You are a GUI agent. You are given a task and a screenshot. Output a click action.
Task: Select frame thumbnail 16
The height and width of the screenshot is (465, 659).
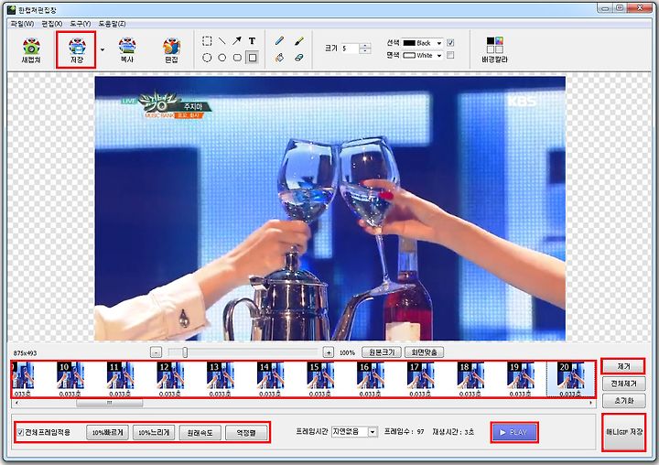(371, 378)
